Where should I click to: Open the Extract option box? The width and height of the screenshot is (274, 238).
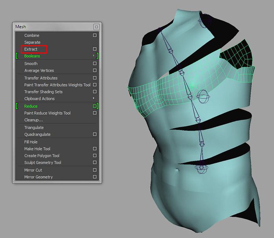95,49
